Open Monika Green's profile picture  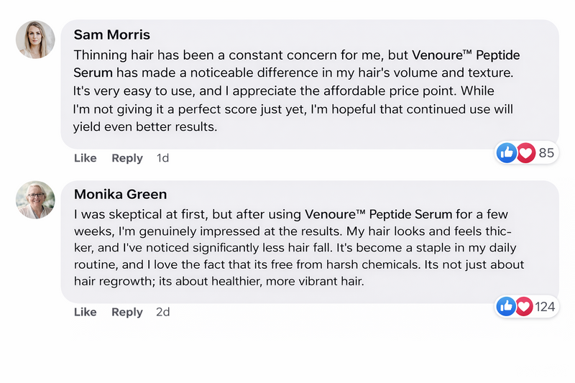[x=35, y=200]
